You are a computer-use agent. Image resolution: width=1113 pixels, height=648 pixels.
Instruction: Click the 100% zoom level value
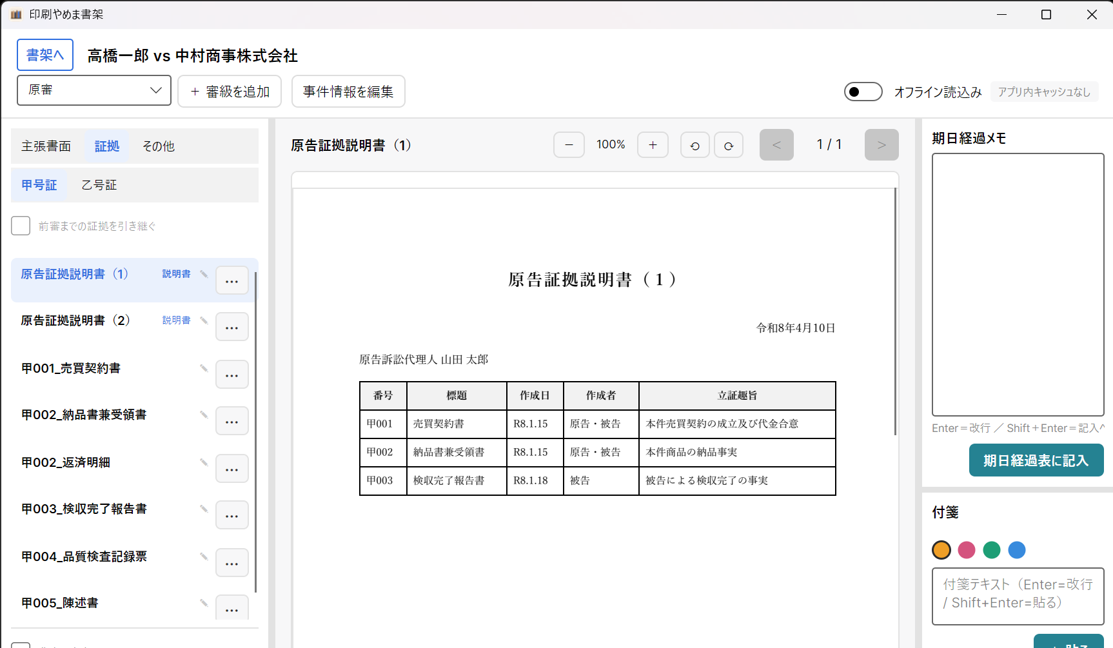click(x=611, y=144)
